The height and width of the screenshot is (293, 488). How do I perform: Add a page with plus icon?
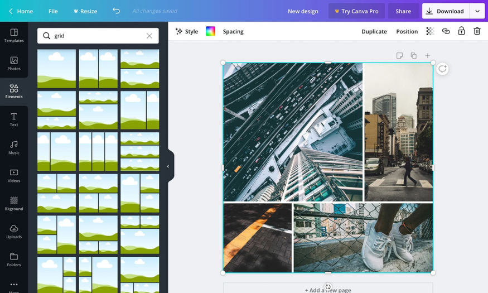428,55
